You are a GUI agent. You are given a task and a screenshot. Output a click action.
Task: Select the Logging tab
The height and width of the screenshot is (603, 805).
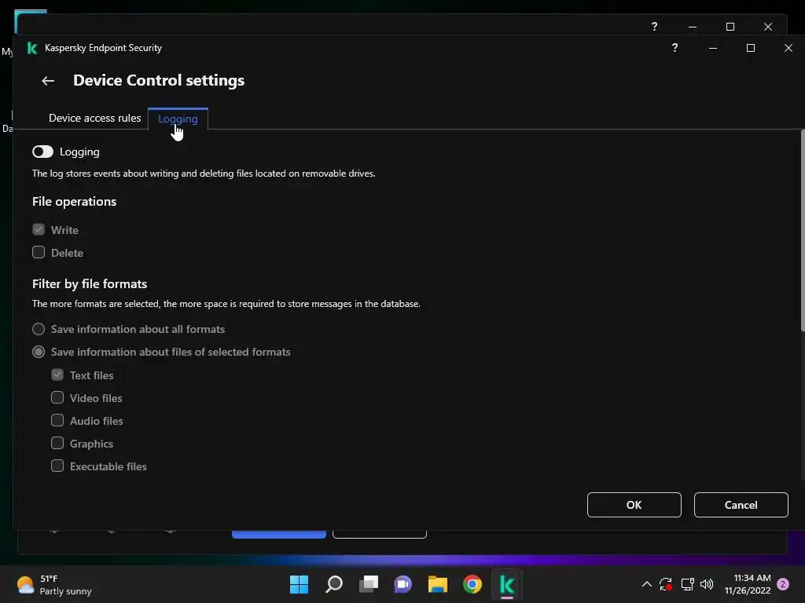178,119
